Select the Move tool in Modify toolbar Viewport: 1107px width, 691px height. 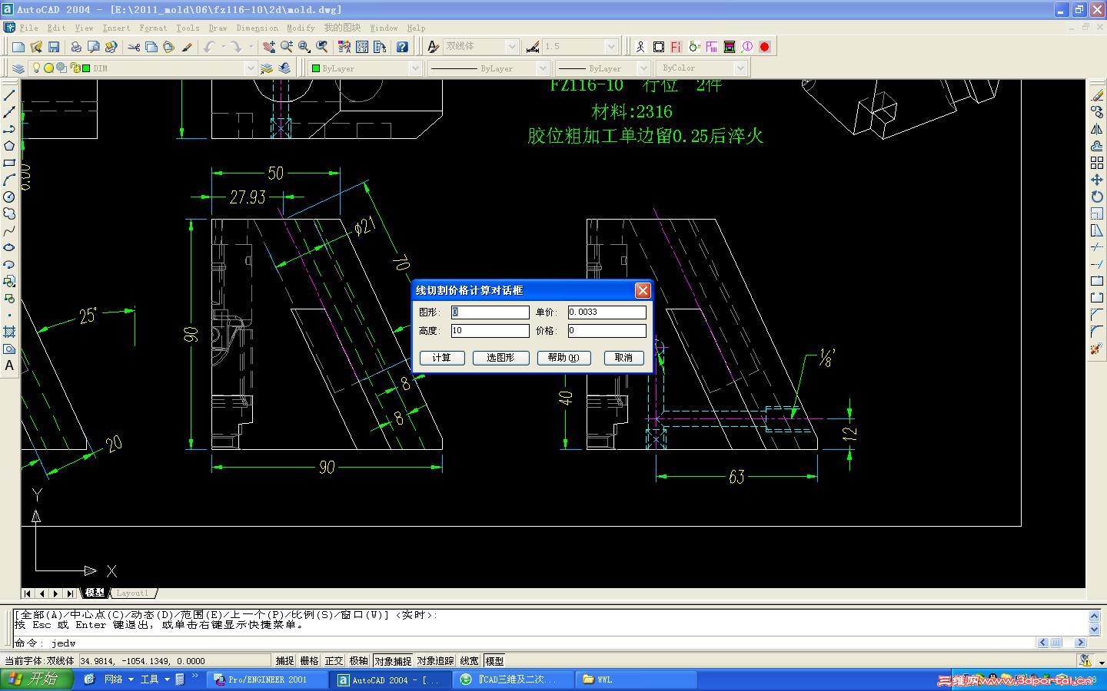coord(1097,180)
